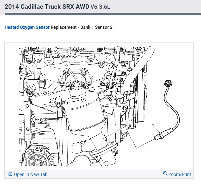Open the Heated Oxygen Sensor link
The height and width of the screenshot is (184, 201).
pos(27,27)
